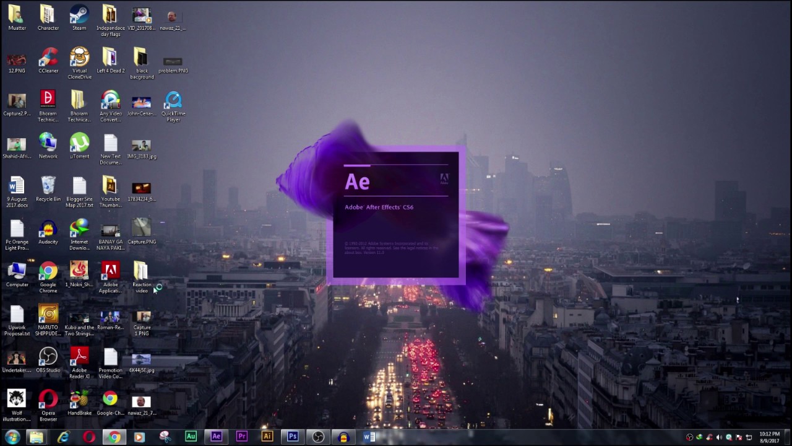Select the 9 August 2017.docx file
792x446 pixels.
pos(17,191)
